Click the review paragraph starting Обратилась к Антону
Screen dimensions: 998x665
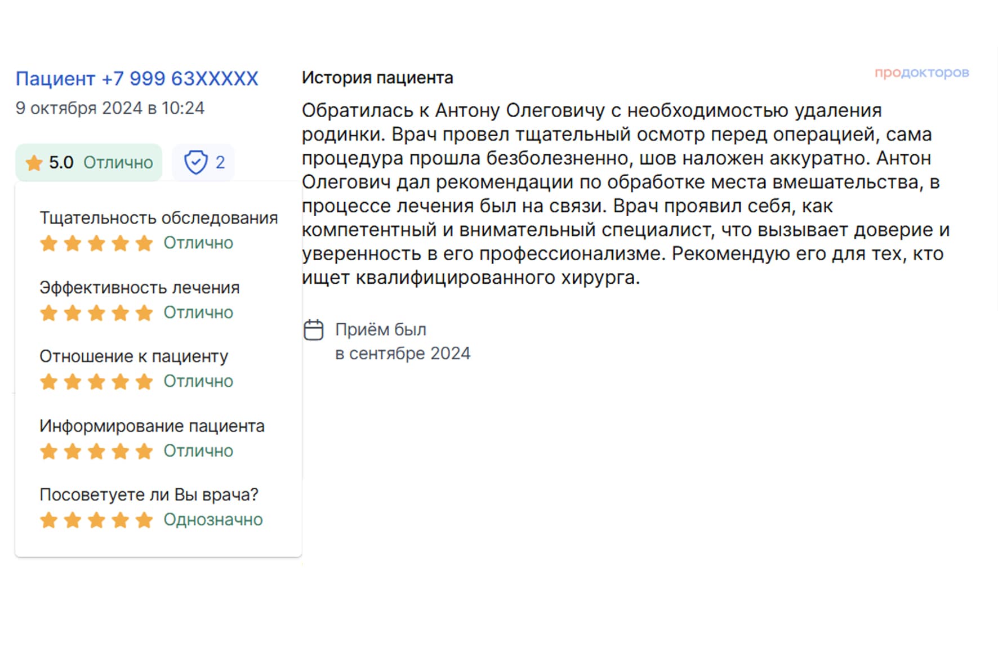(x=626, y=194)
